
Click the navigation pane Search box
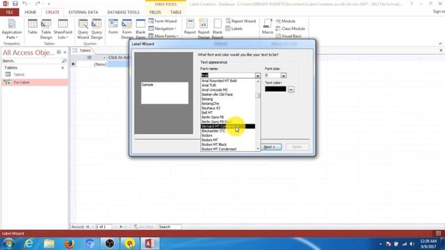[x=32, y=61]
